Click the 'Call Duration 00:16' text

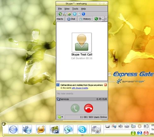tap(82, 58)
